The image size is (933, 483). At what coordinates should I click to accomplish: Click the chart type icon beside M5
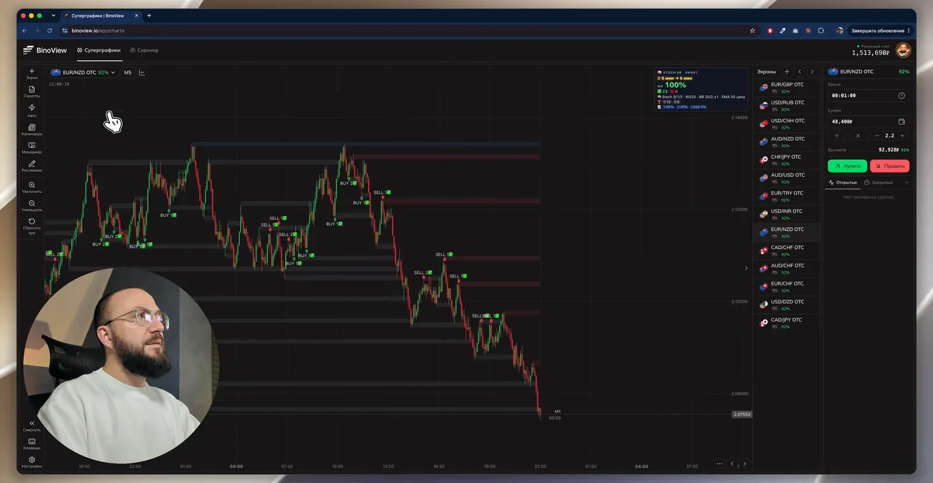(142, 72)
